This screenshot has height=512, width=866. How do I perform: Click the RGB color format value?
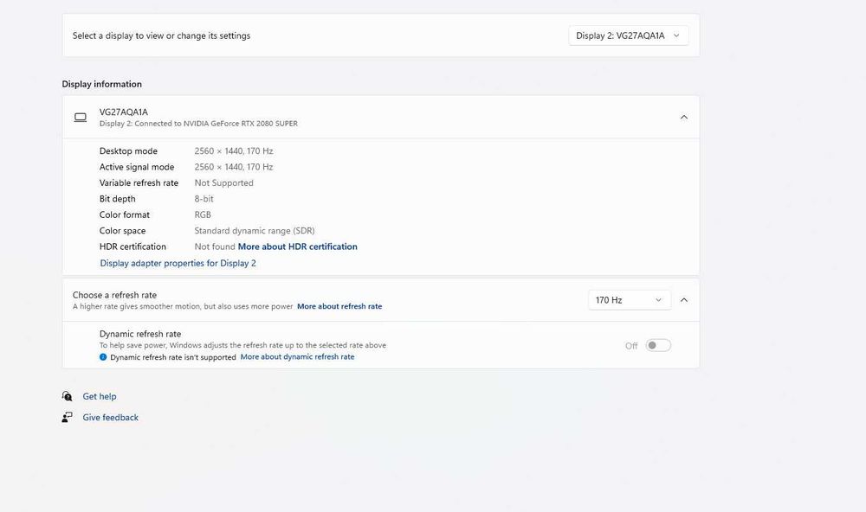tap(203, 214)
